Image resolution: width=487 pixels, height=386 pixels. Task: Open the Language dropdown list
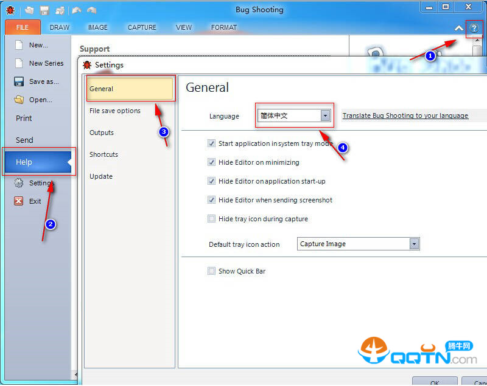coord(325,115)
